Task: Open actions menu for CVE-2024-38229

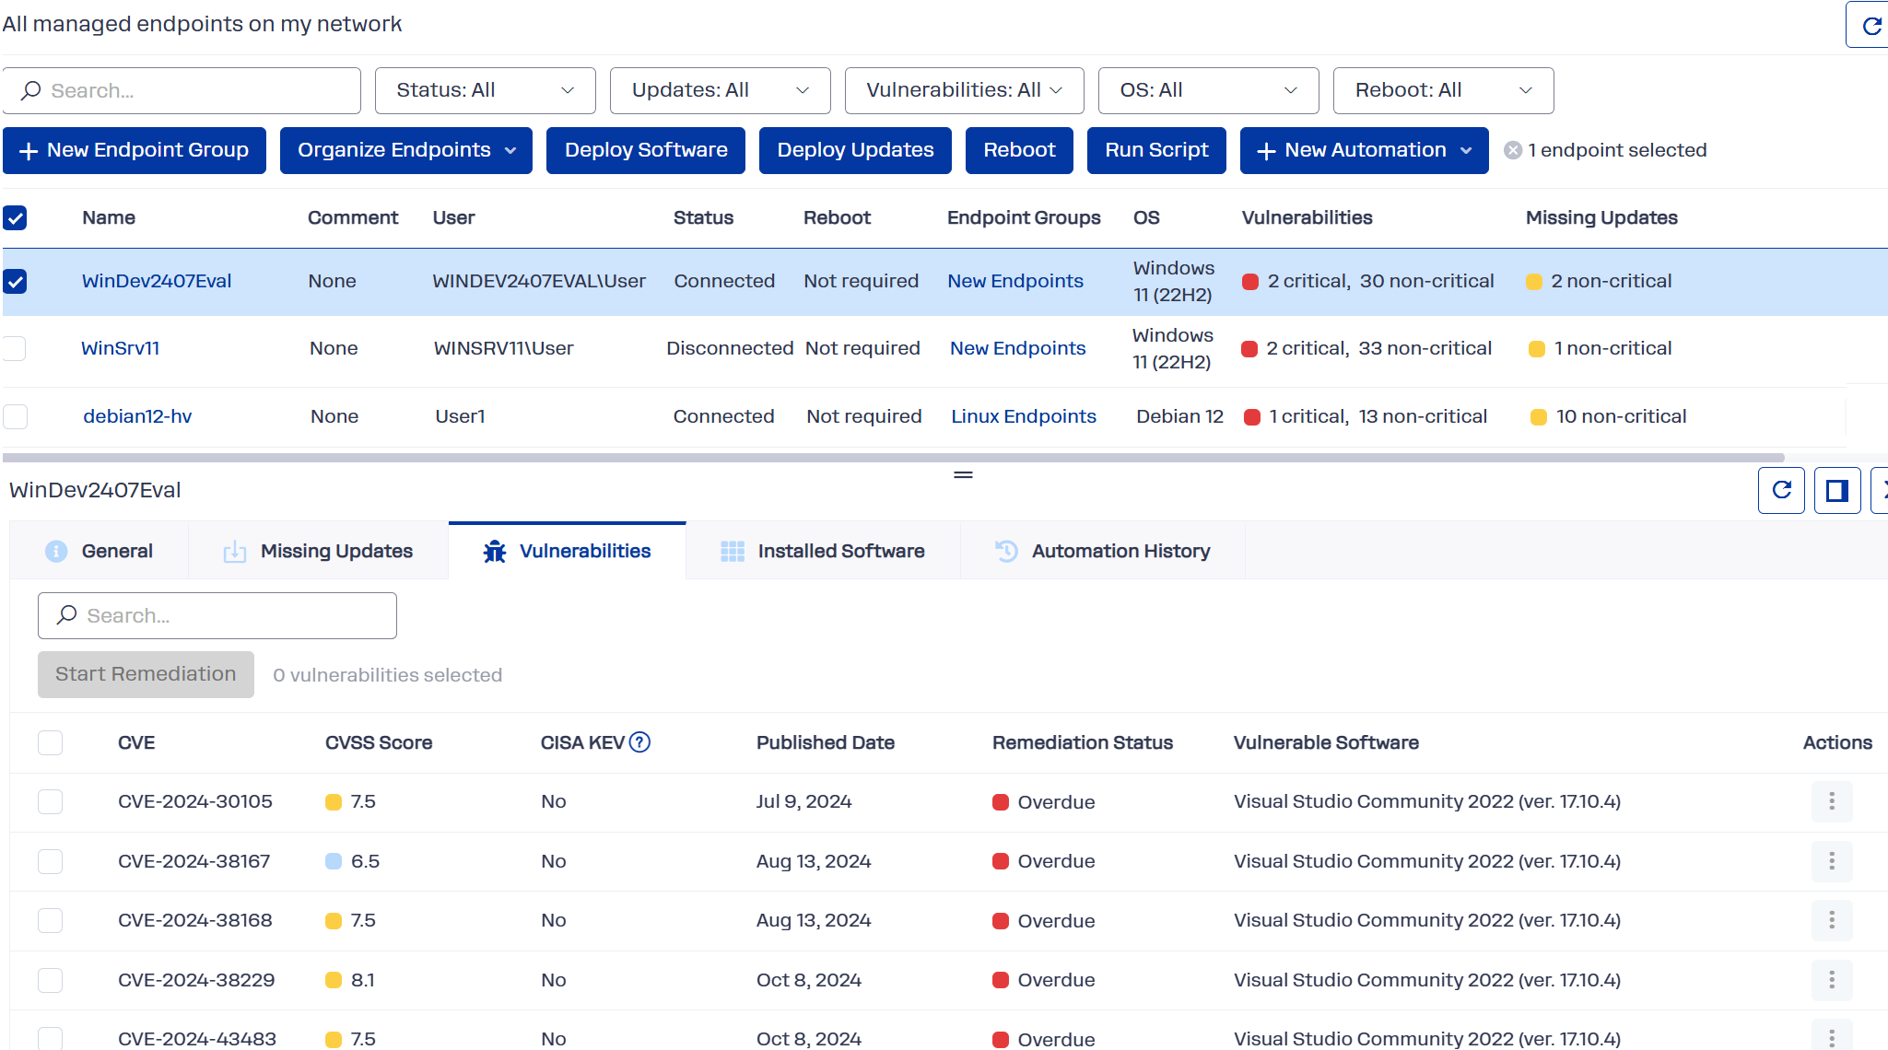Action: 1832,980
